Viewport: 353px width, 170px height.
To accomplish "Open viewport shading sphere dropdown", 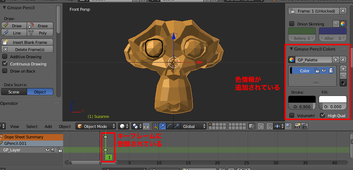I will [x=124, y=127].
